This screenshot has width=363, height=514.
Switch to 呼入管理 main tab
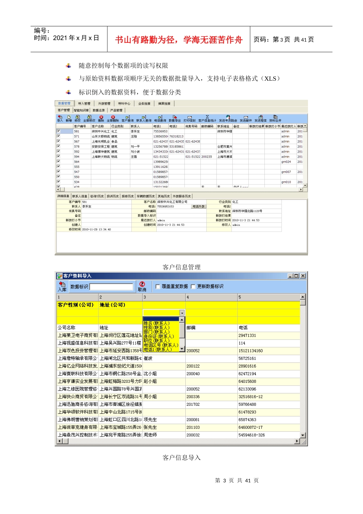click(x=84, y=104)
